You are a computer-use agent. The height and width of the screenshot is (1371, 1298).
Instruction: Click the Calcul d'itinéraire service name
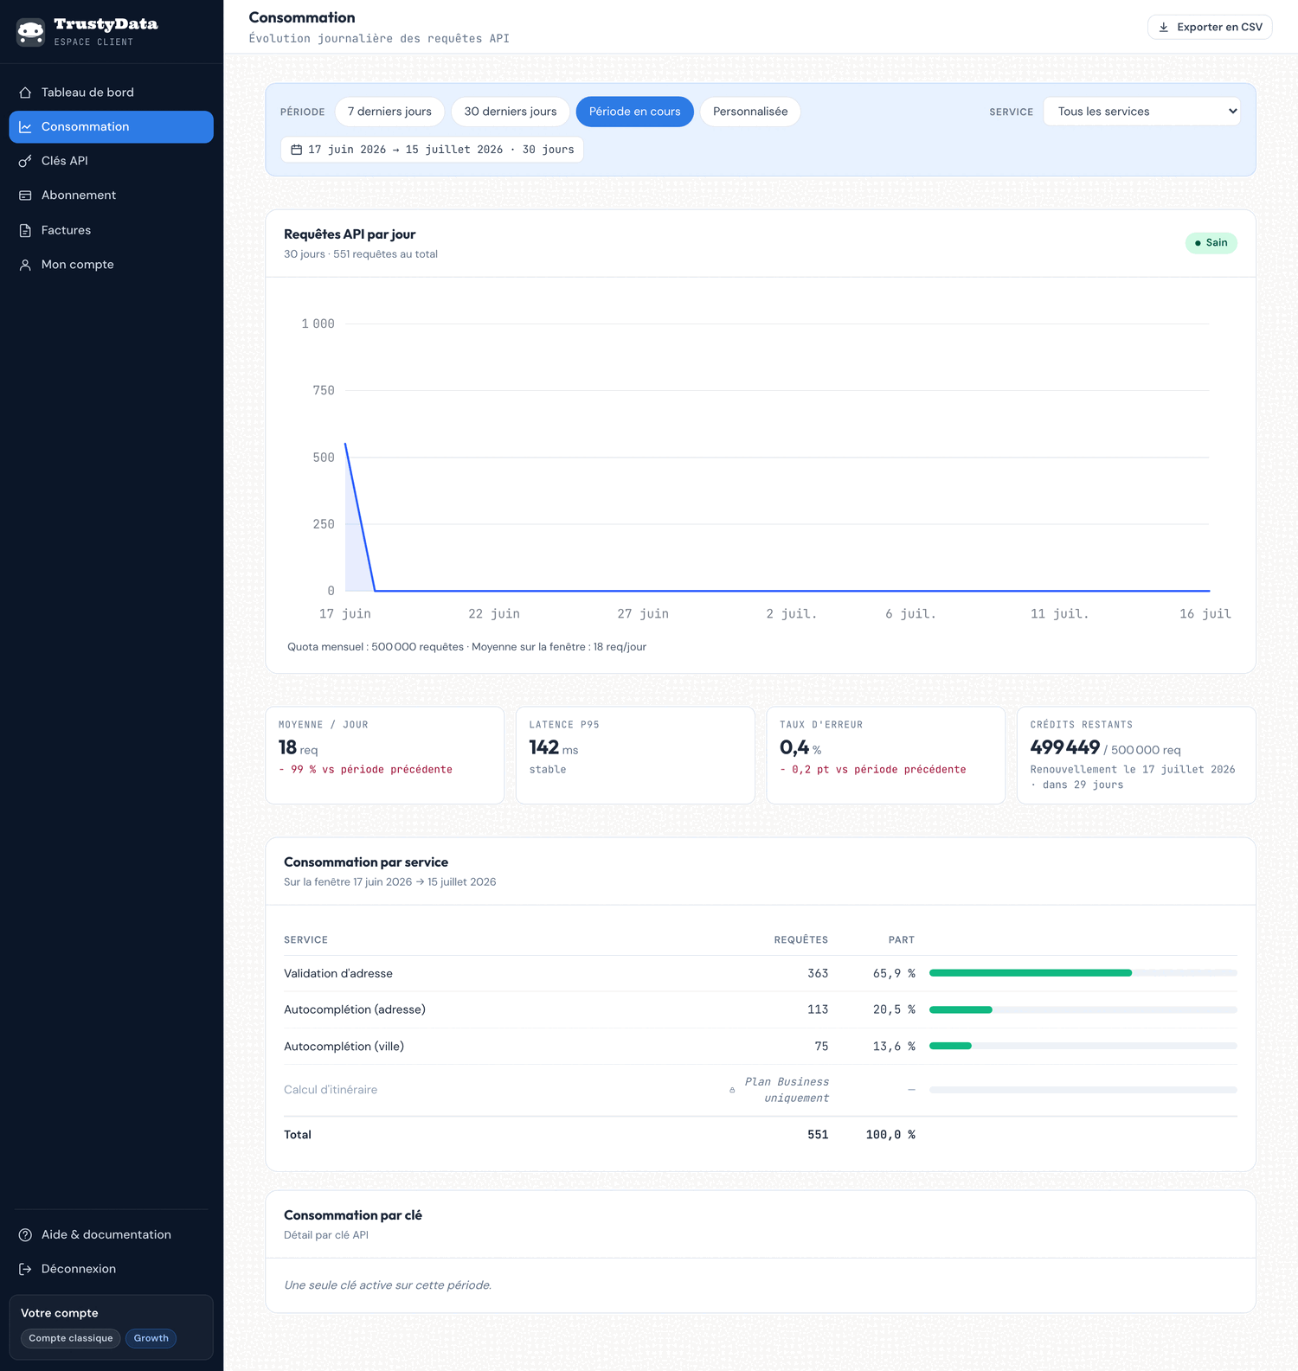point(331,1090)
